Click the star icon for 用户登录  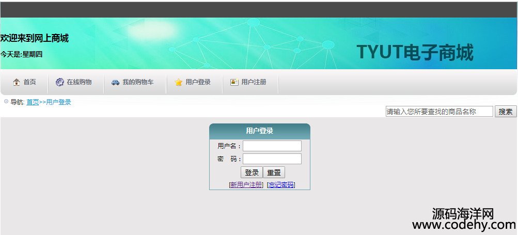[x=178, y=82]
